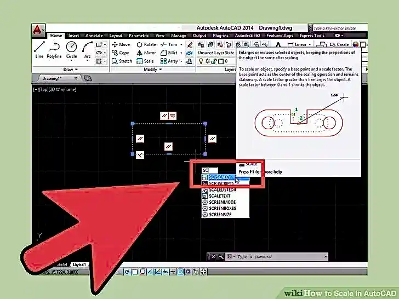Select SC (SCALE) from the suggestion list
Image resolution: width=399 pixels, height=299 pixels.
225,177
